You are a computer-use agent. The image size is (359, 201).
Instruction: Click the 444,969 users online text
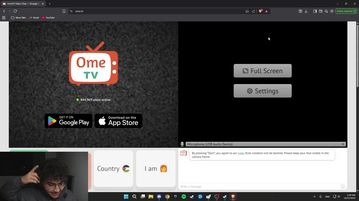pos(95,100)
